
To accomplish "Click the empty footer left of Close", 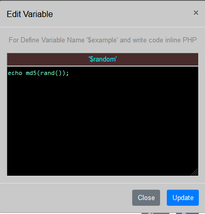I will coord(69,197).
